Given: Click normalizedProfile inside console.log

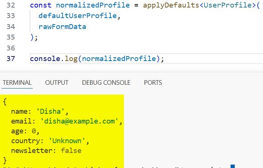Looking at the screenshot, I should pos(119,59).
